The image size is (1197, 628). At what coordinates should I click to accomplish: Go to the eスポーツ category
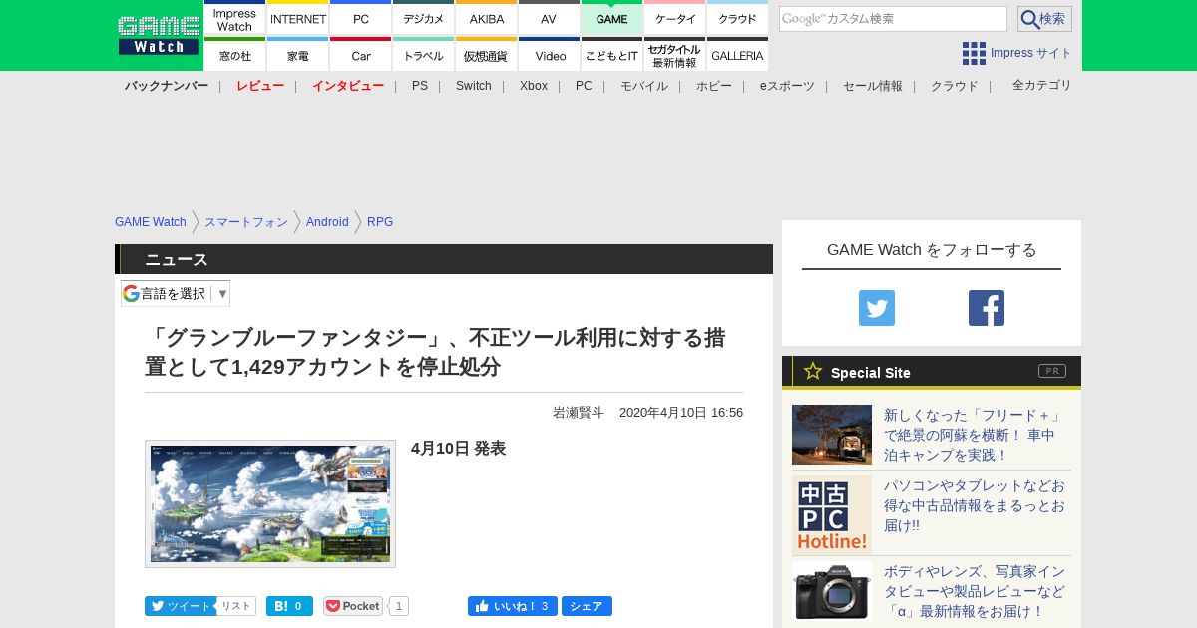click(x=787, y=86)
